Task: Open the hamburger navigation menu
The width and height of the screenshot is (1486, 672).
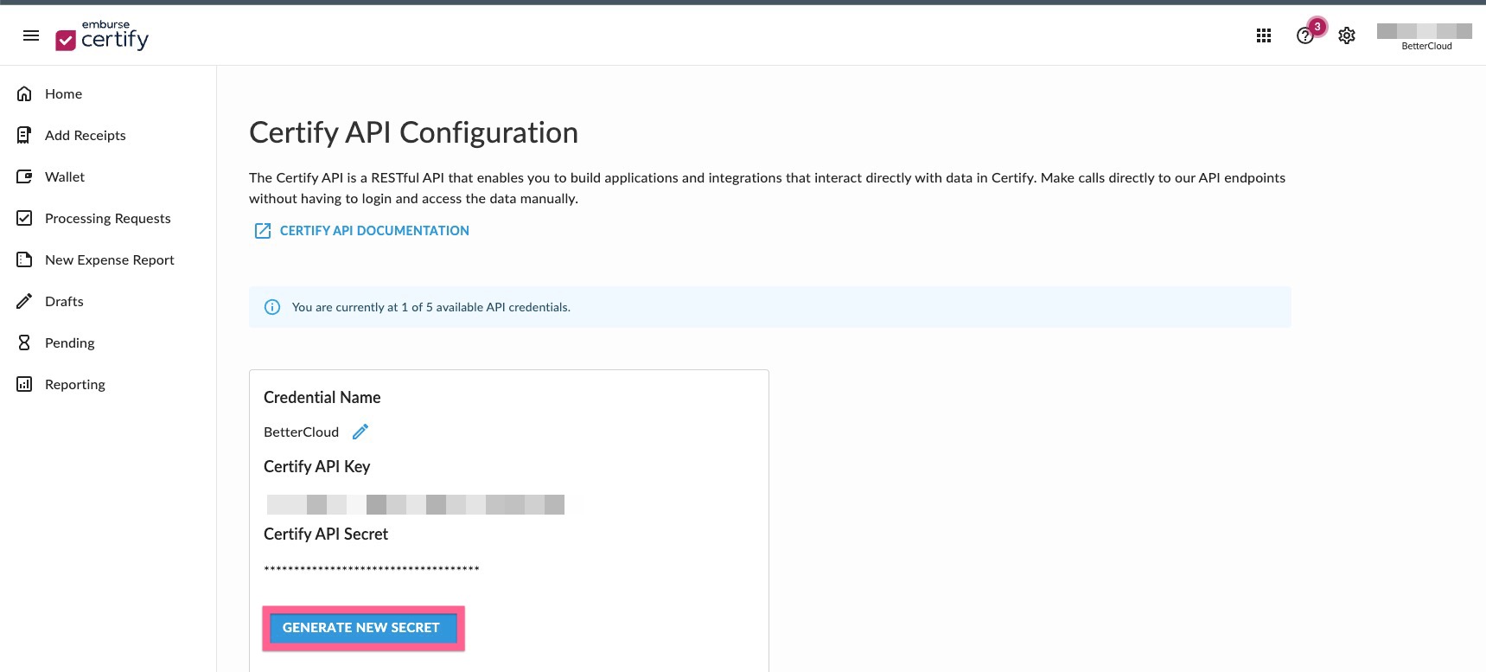Action: tap(31, 35)
